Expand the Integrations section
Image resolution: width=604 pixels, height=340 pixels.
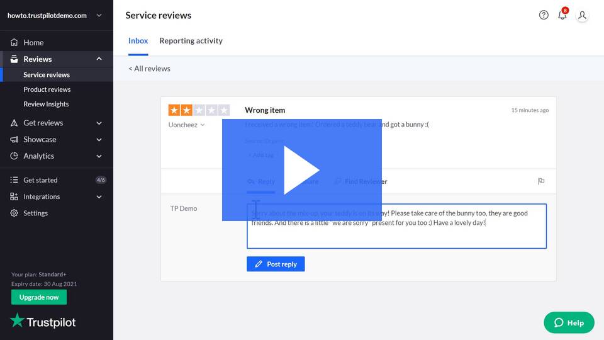(99, 196)
